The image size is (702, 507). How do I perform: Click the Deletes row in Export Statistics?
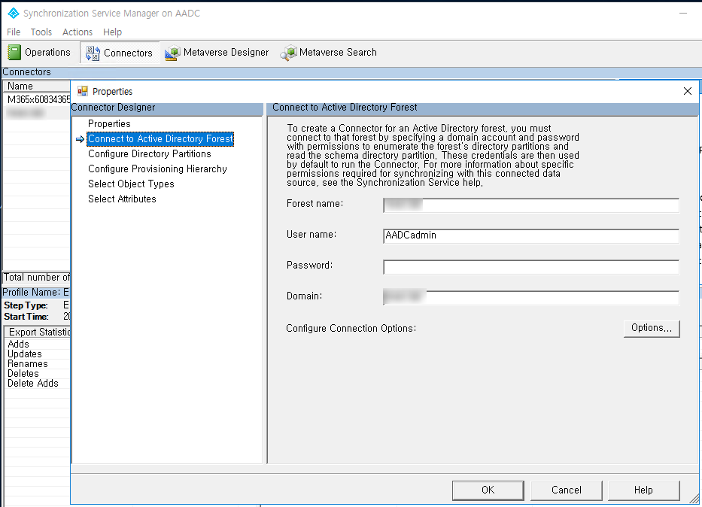[37, 374]
